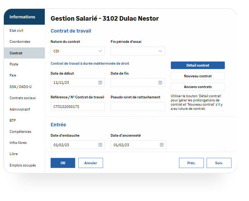Select the Contrat sidebar item

coord(24,53)
